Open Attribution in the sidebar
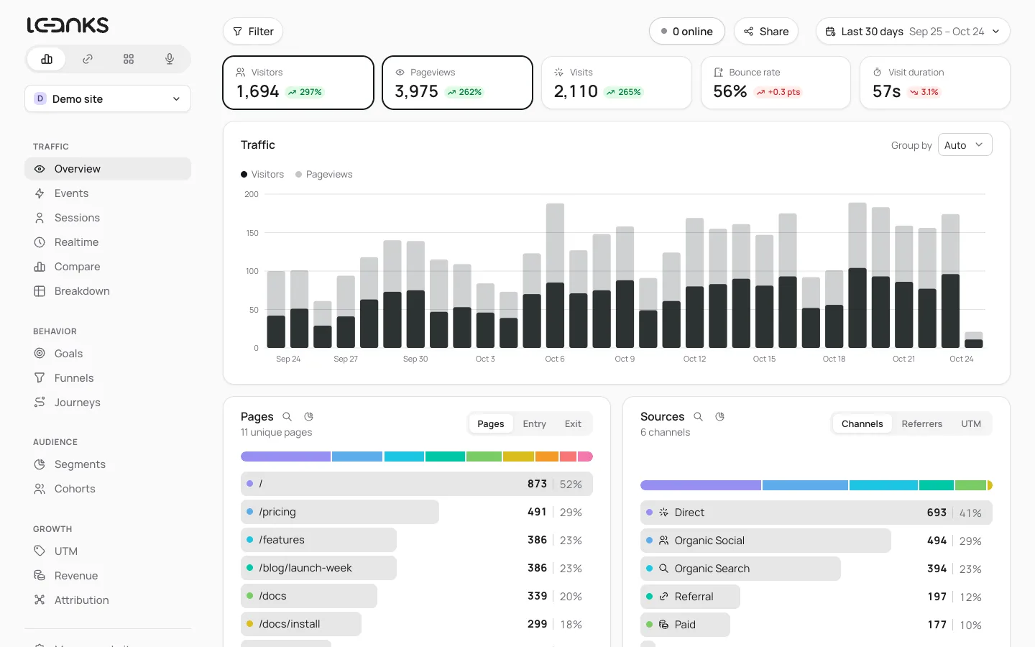 (108, 600)
